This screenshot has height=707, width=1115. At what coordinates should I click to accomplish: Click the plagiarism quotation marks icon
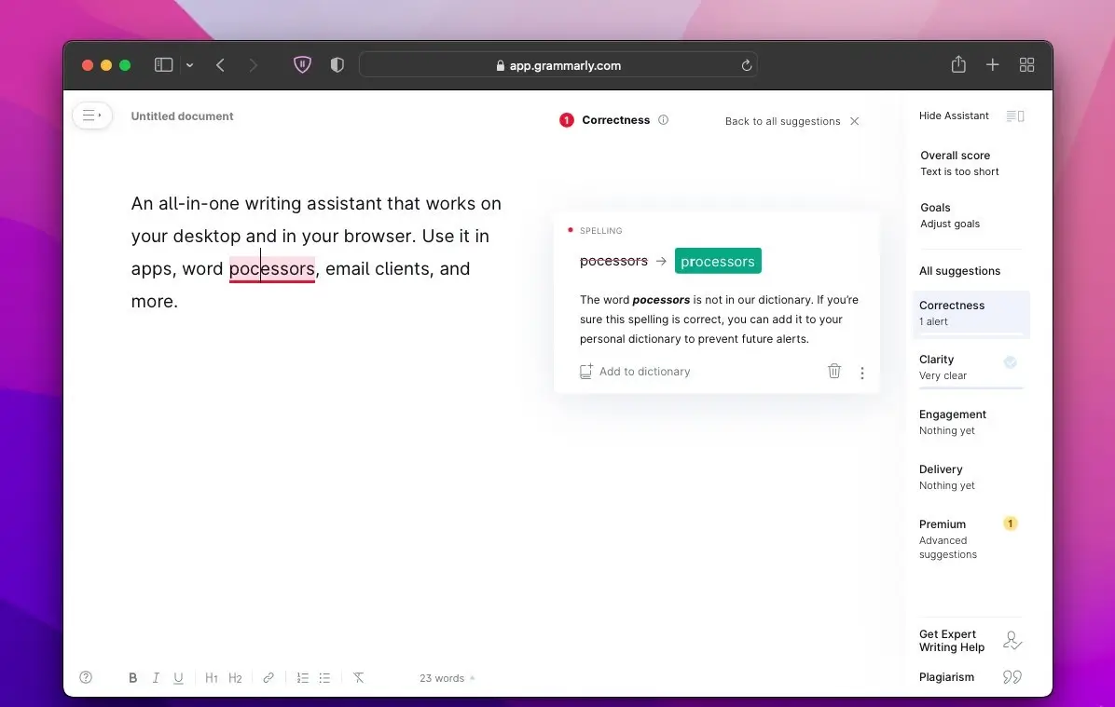coord(1012,677)
